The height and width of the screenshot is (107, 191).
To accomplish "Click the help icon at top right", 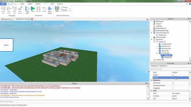I will [x=190, y=4].
